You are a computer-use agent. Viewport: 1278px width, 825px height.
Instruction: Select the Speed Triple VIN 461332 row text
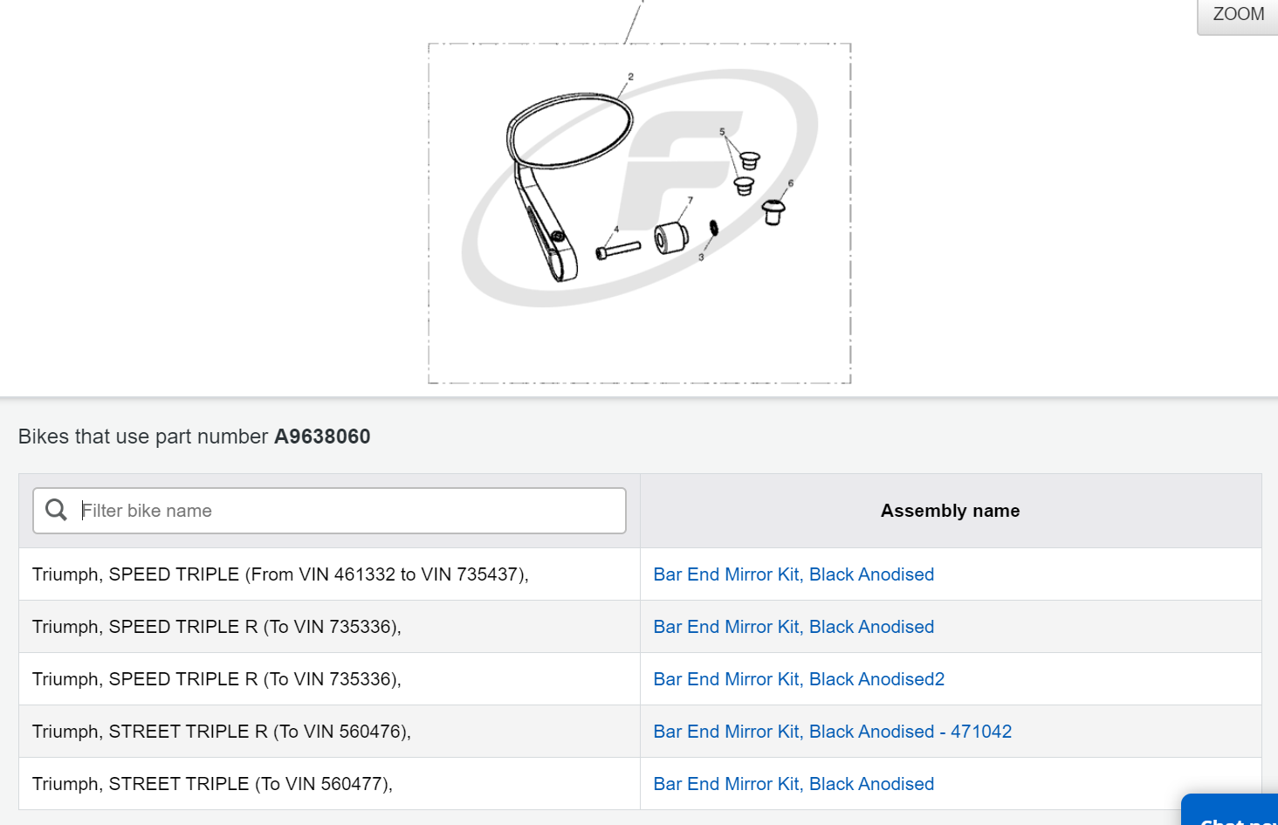280,574
